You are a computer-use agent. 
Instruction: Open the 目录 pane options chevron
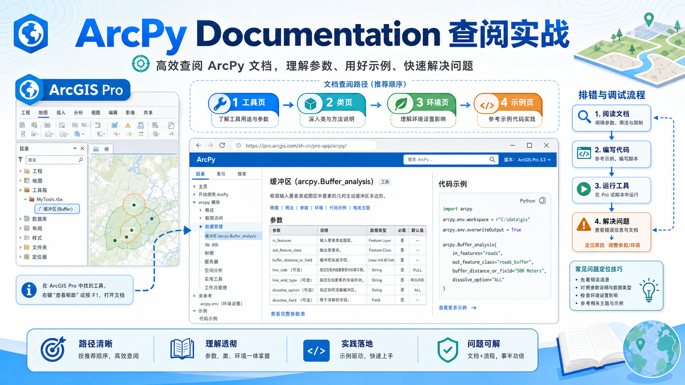75,149
